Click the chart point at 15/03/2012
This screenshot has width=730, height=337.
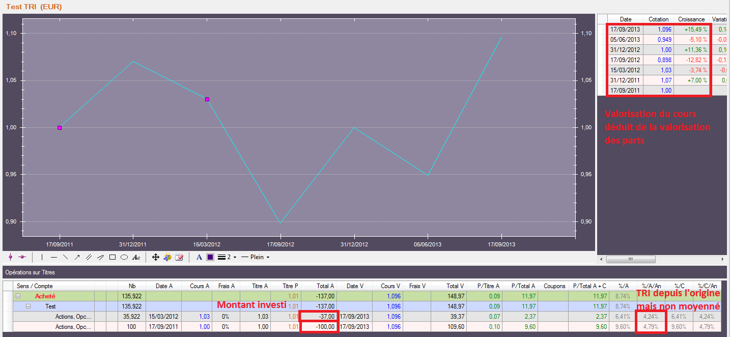pyautogui.click(x=207, y=99)
